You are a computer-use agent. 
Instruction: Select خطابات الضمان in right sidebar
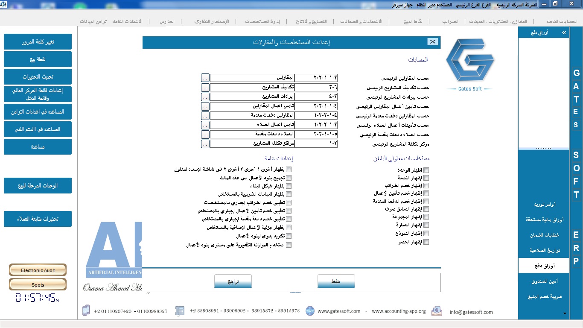[544, 235]
